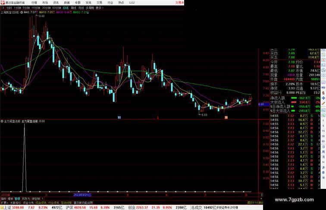The height and width of the screenshot is (210, 326).
Task: Click the 上证 3288.08 index in status bar
Action: coord(14,207)
